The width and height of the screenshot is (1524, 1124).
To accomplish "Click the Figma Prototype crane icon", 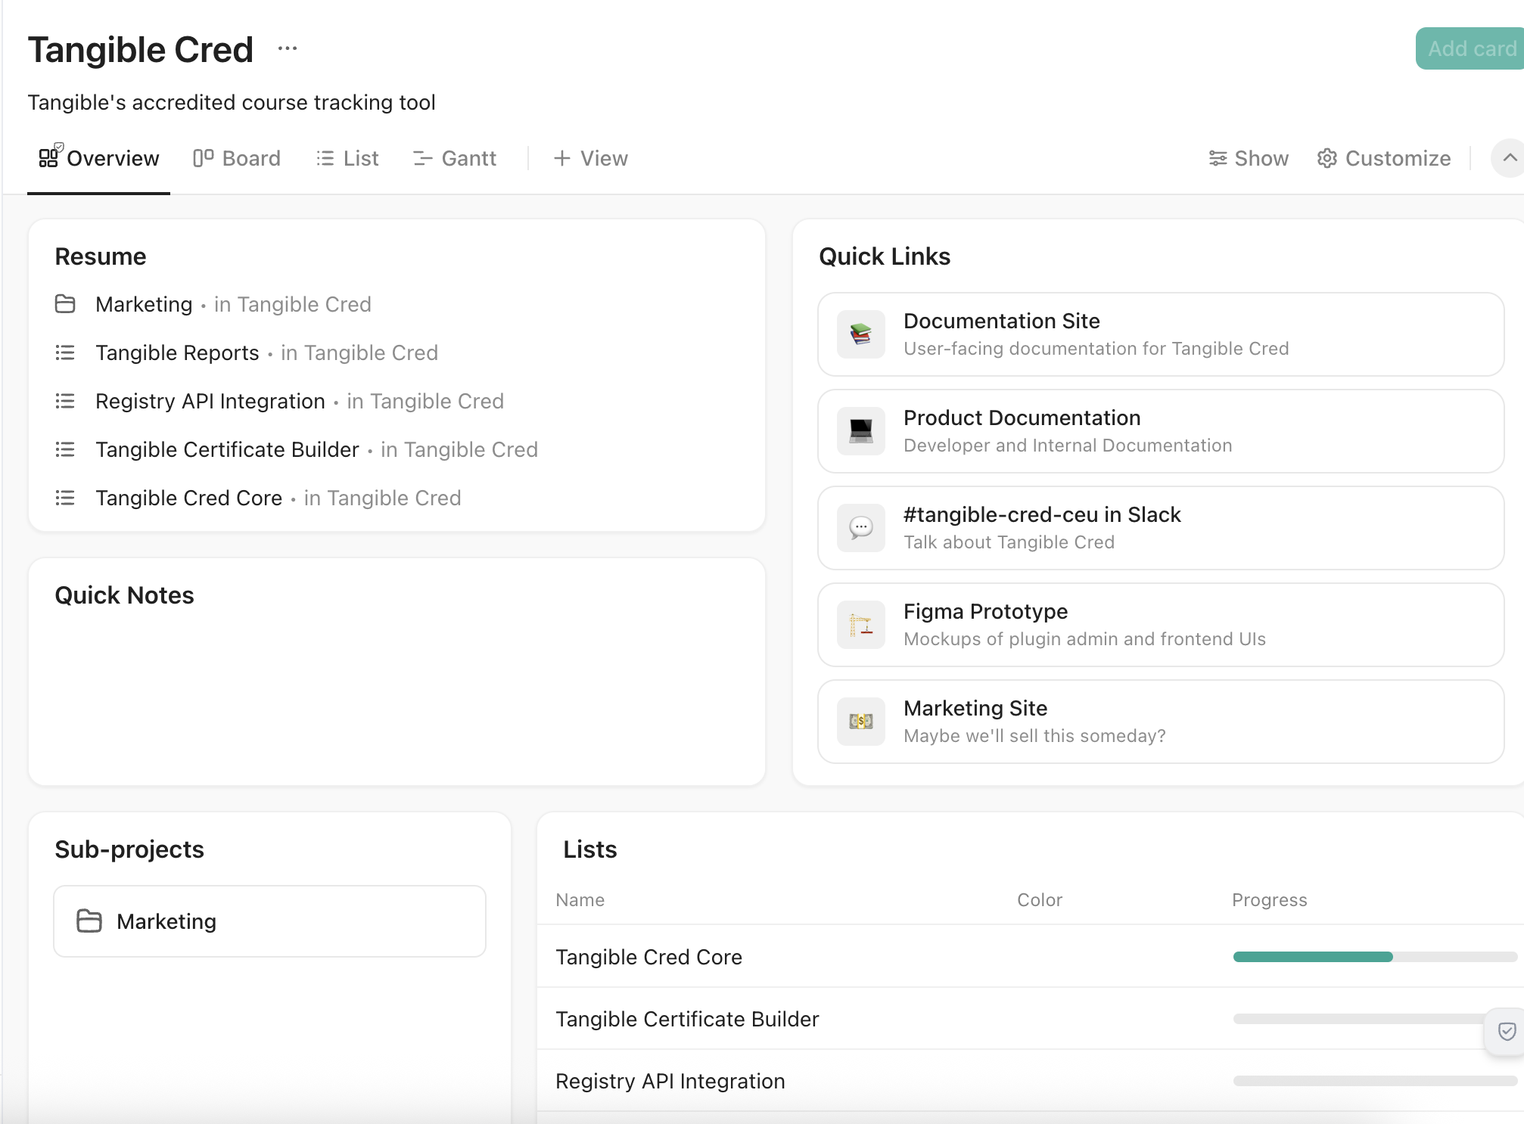I will [x=860, y=625].
